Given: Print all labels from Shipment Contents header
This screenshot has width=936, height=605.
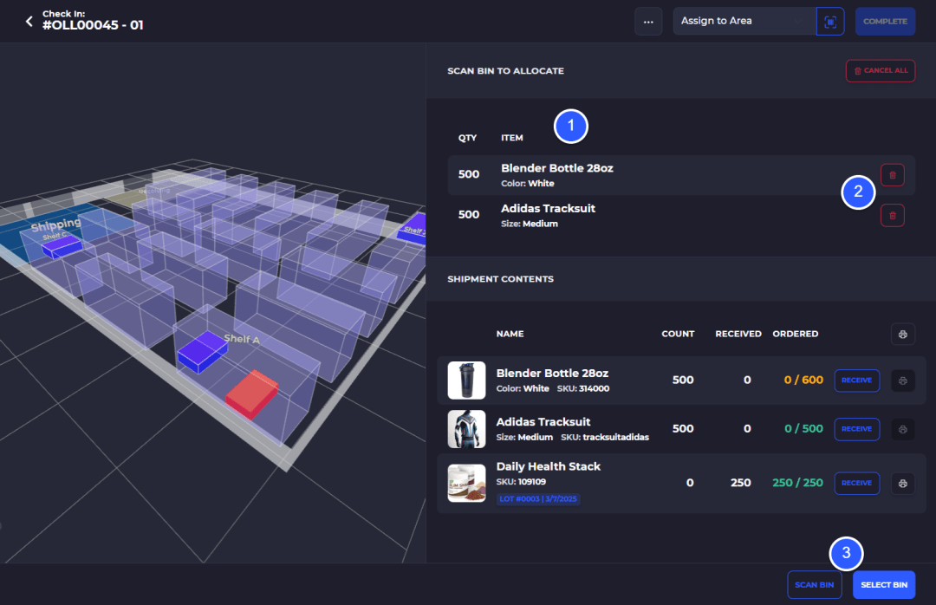Looking at the screenshot, I should click(902, 335).
